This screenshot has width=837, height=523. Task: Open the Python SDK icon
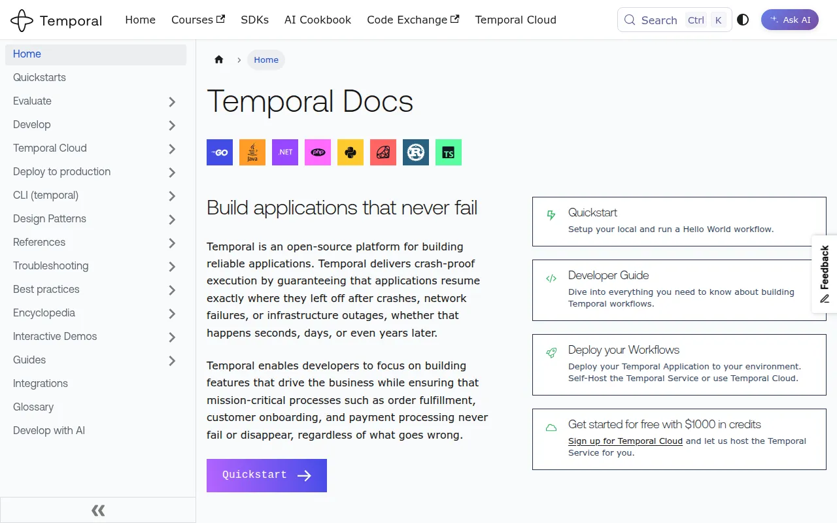pos(350,152)
